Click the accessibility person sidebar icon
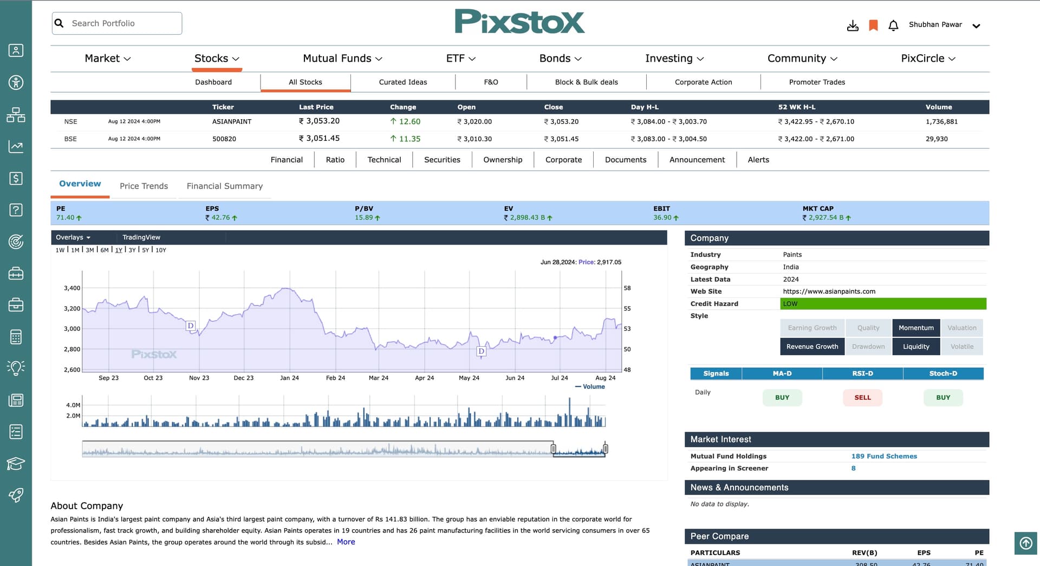 coord(16,82)
